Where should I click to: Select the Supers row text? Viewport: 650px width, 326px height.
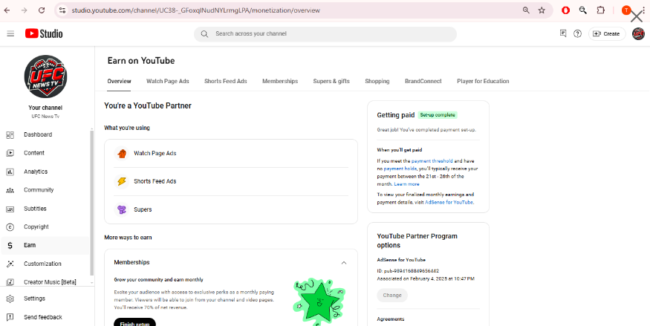pyautogui.click(x=143, y=209)
